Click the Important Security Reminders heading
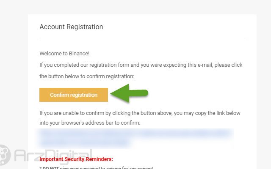This screenshot has height=169, width=271. [76, 159]
